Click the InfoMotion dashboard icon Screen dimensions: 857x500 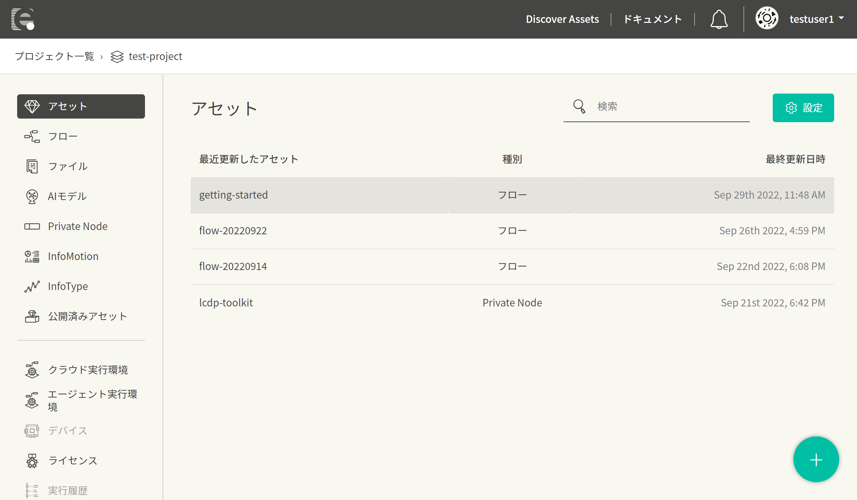(32, 256)
